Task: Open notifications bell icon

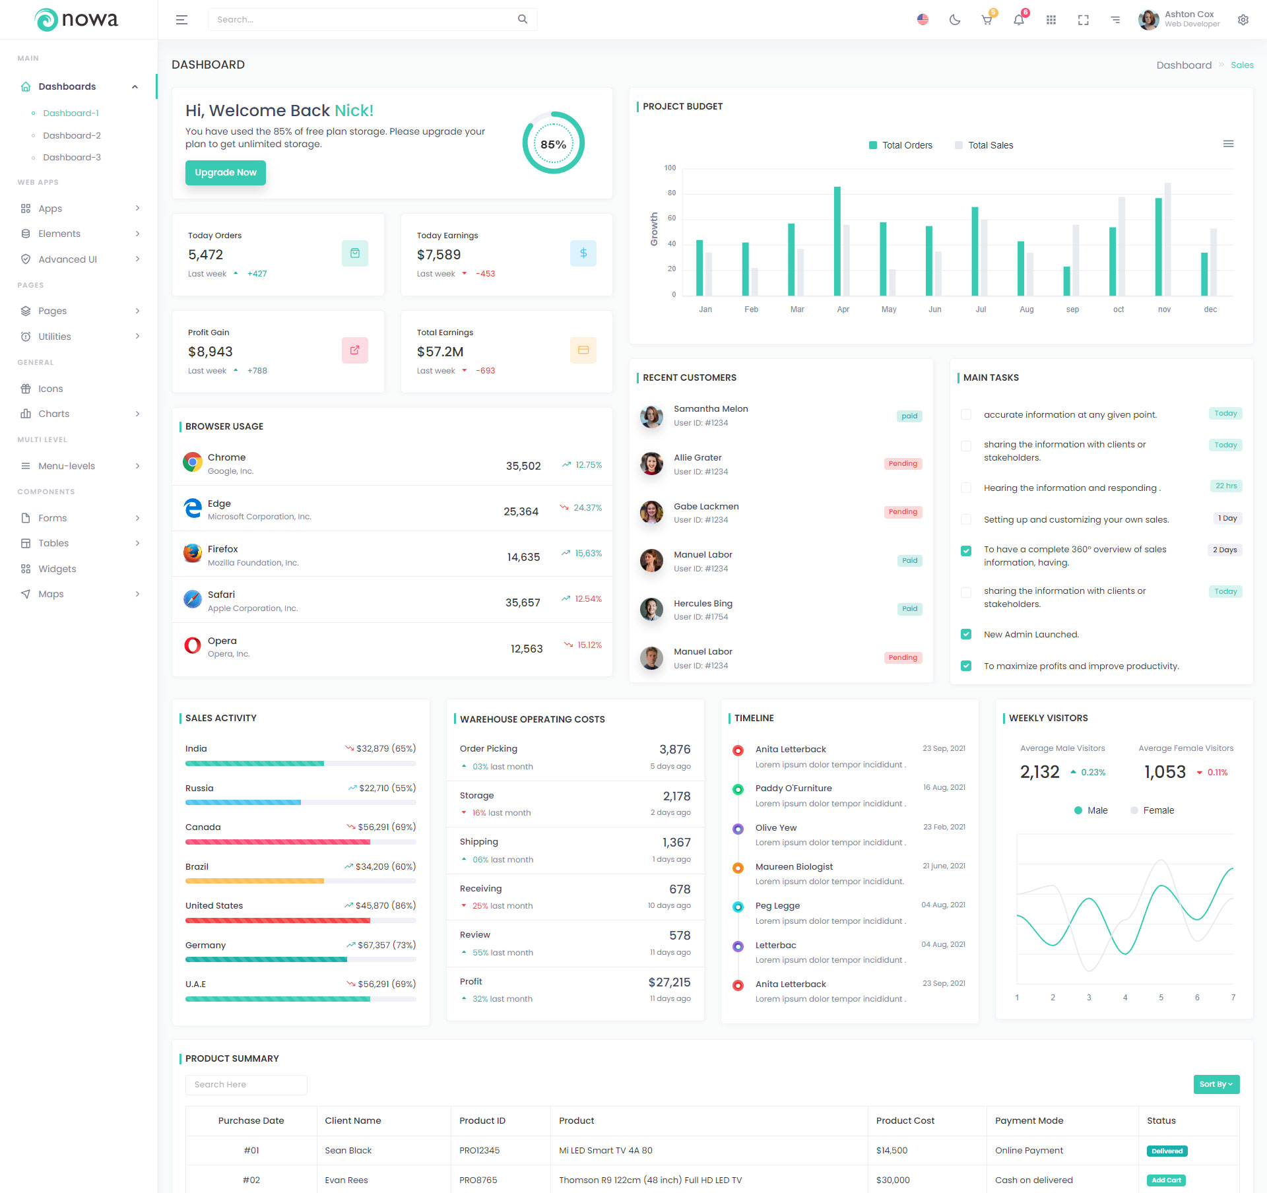Action: [1019, 20]
